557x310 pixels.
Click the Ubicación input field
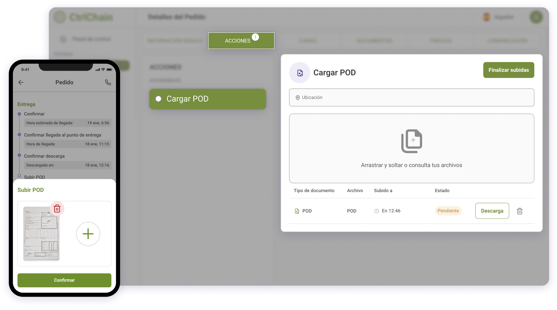411,98
